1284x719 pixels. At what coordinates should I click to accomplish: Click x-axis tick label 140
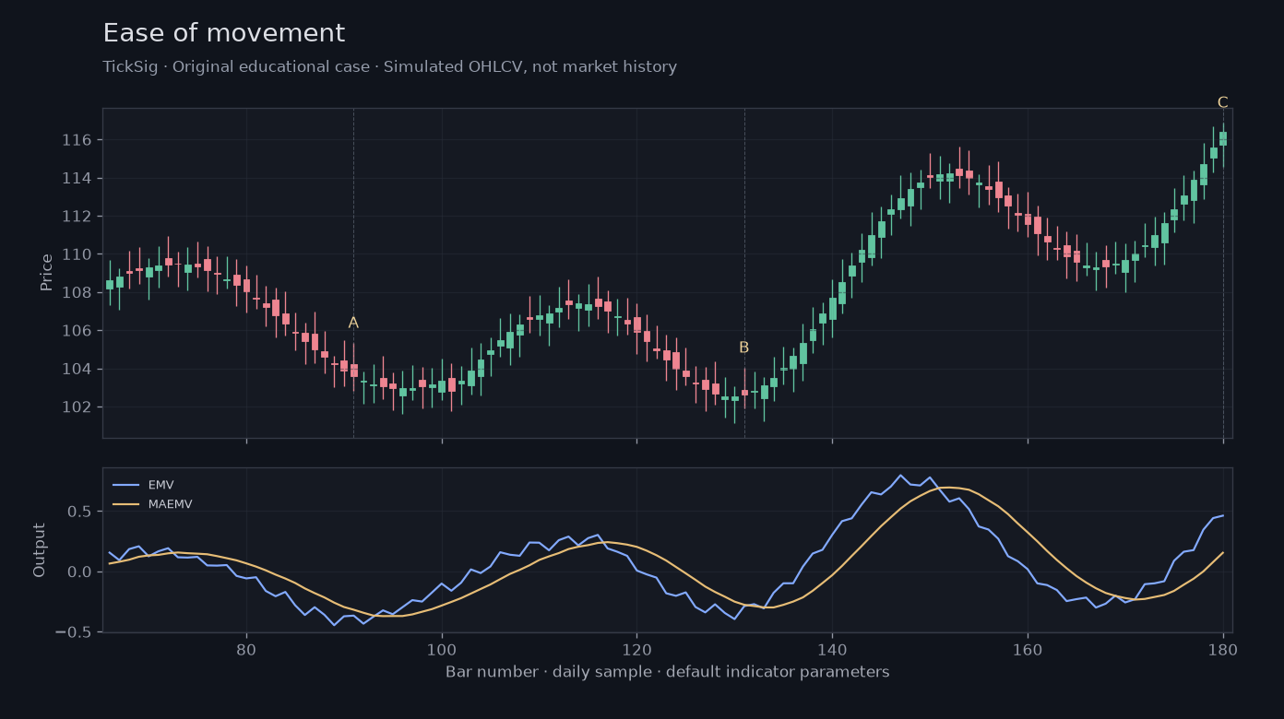pyautogui.click(x=832, y=649)
